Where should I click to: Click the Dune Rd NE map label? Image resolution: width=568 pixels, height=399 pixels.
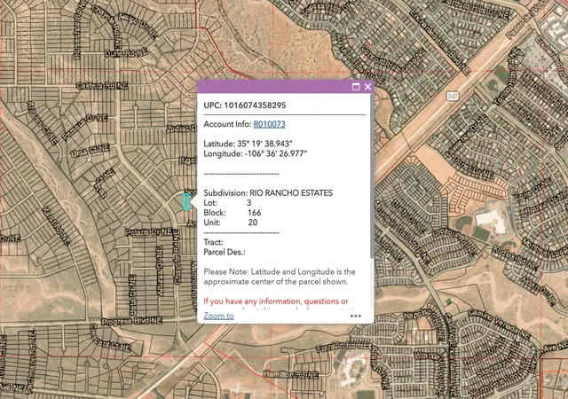pos(126,53)
